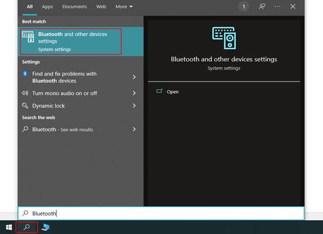
Task: Select Find and fix problems with Bluetooth devices
Action: click(81, 77)
